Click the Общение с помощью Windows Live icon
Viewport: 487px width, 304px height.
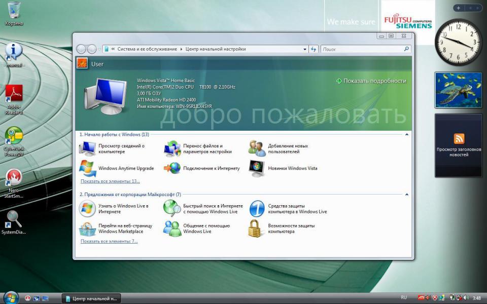pyautogui.click(x=172, y=229)
